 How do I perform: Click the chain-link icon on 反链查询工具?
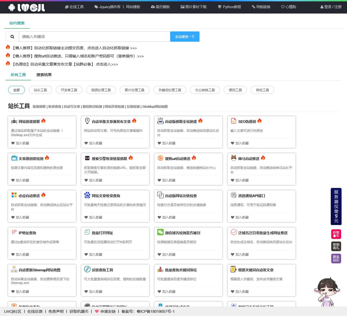coord(87,269)
